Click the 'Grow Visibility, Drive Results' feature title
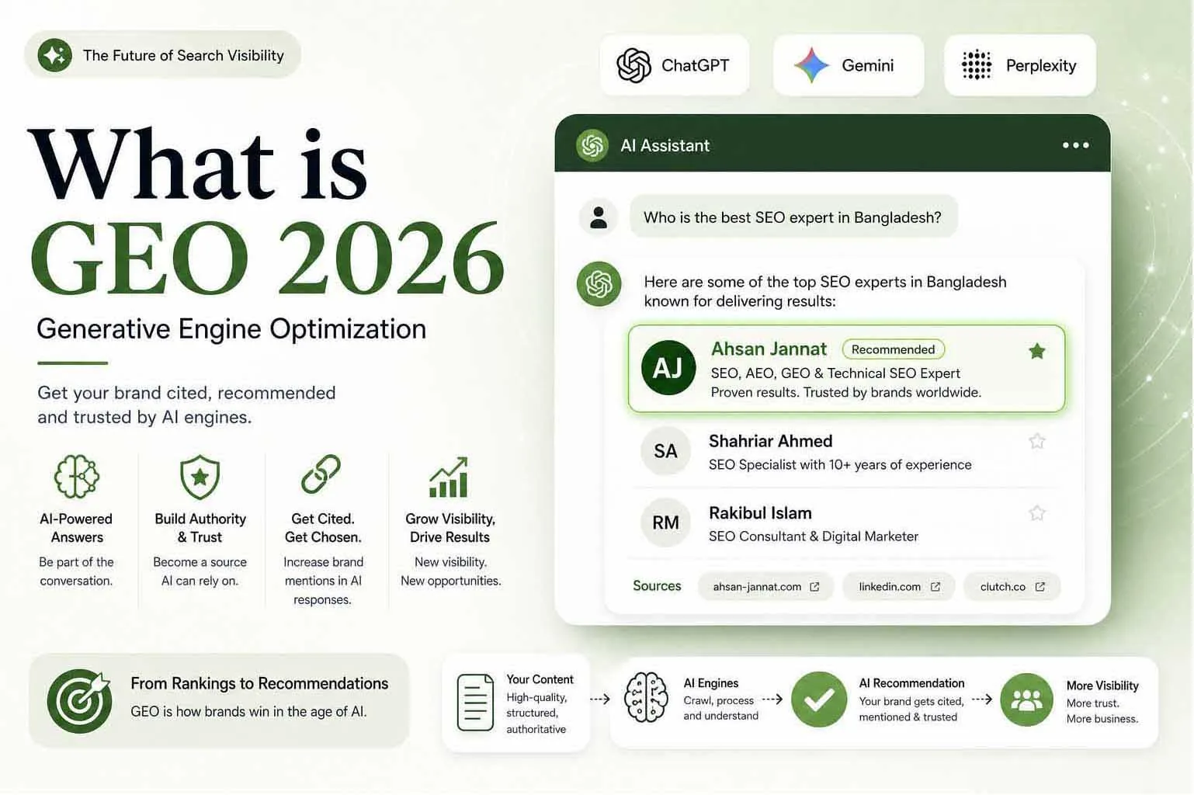The width and height of the screenshot is (1194, 795). point(450,528)
